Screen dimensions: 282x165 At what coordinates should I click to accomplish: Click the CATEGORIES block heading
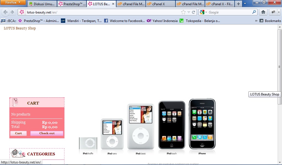[x=41, y=154]
